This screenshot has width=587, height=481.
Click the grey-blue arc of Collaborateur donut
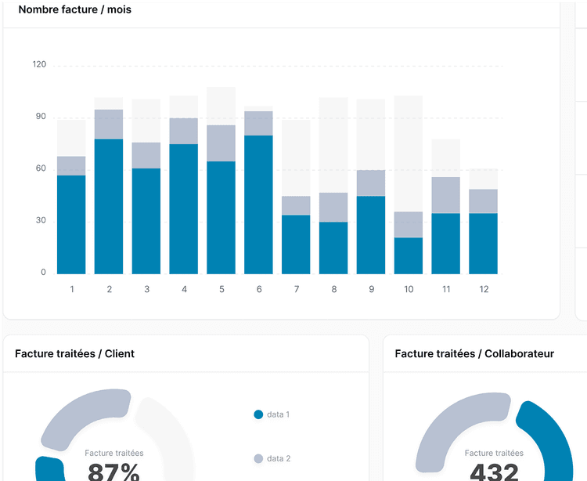(449, 423)
